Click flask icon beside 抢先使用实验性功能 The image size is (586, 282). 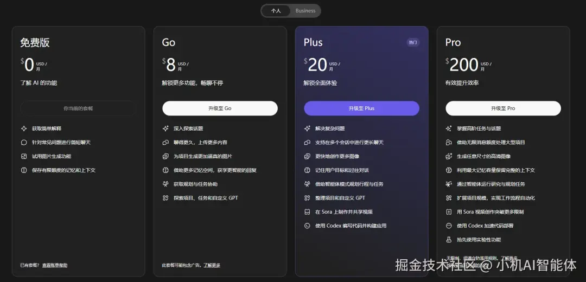[x=449, y=239]
